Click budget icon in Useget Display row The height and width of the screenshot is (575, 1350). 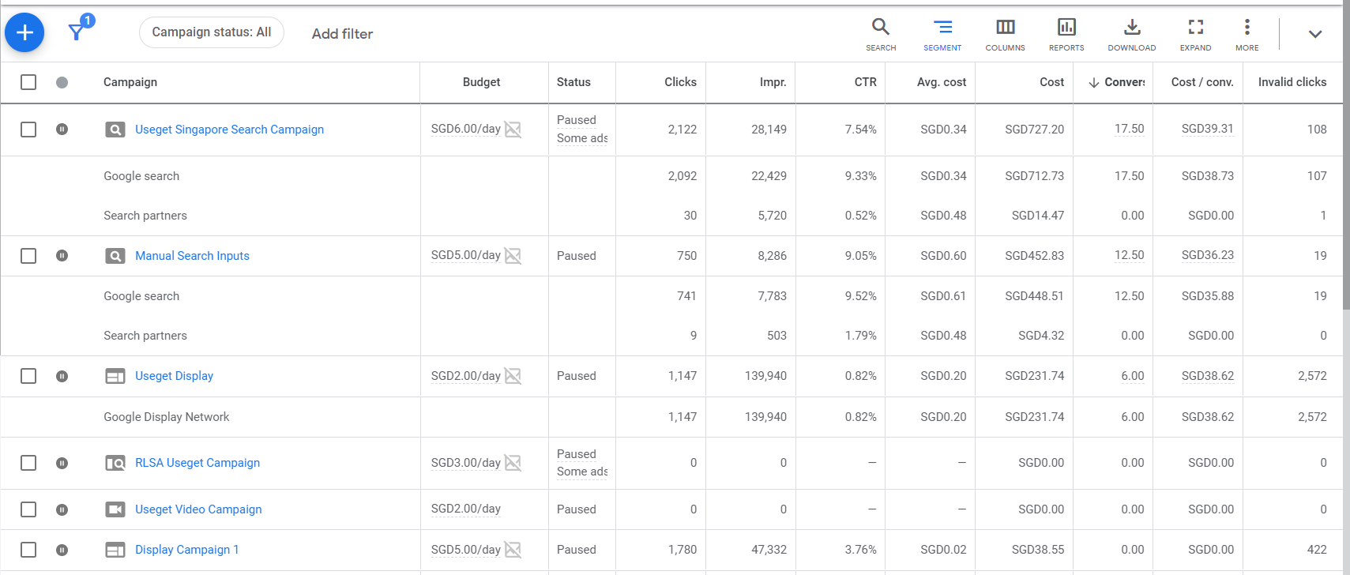(513, 376)
